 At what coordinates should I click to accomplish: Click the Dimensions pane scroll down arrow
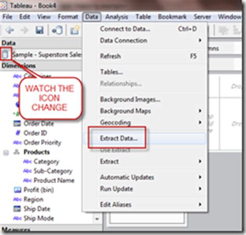point(97,219)
